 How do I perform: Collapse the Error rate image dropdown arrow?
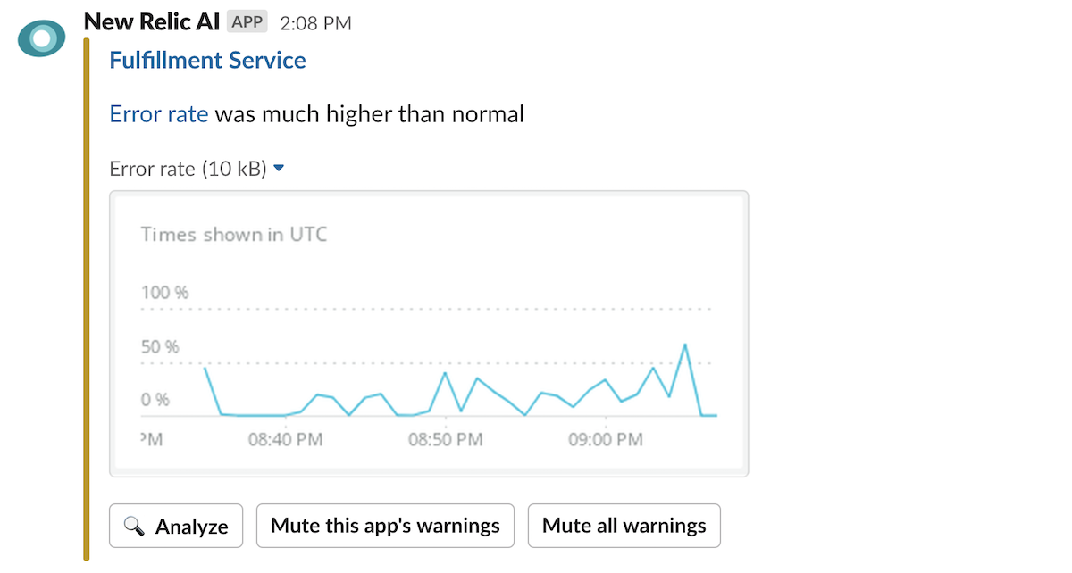(x=279, y=168)
